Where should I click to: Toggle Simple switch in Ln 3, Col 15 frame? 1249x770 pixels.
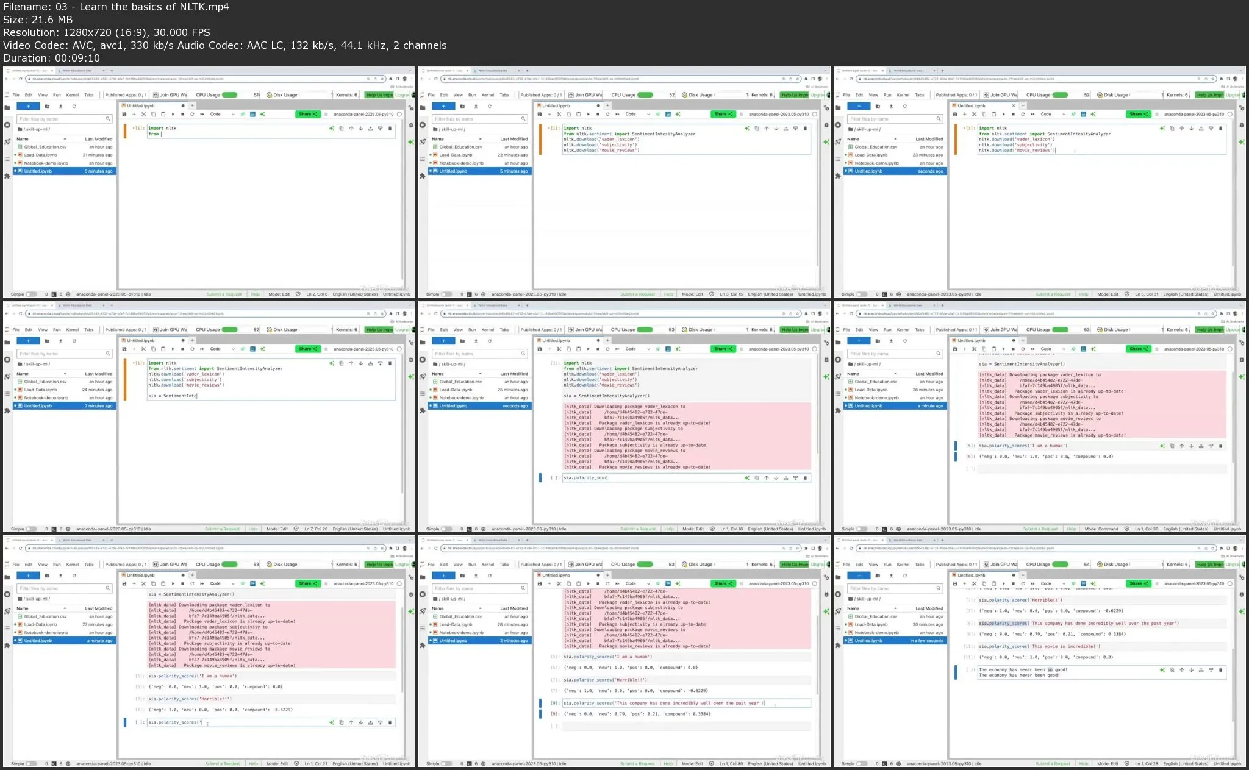pyautogui.click(x=446, y=294)
